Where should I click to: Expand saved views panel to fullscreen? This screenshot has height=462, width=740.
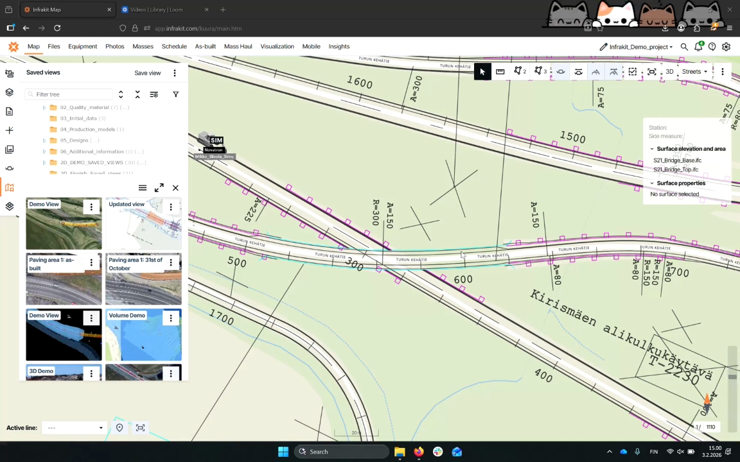(159, 188)
